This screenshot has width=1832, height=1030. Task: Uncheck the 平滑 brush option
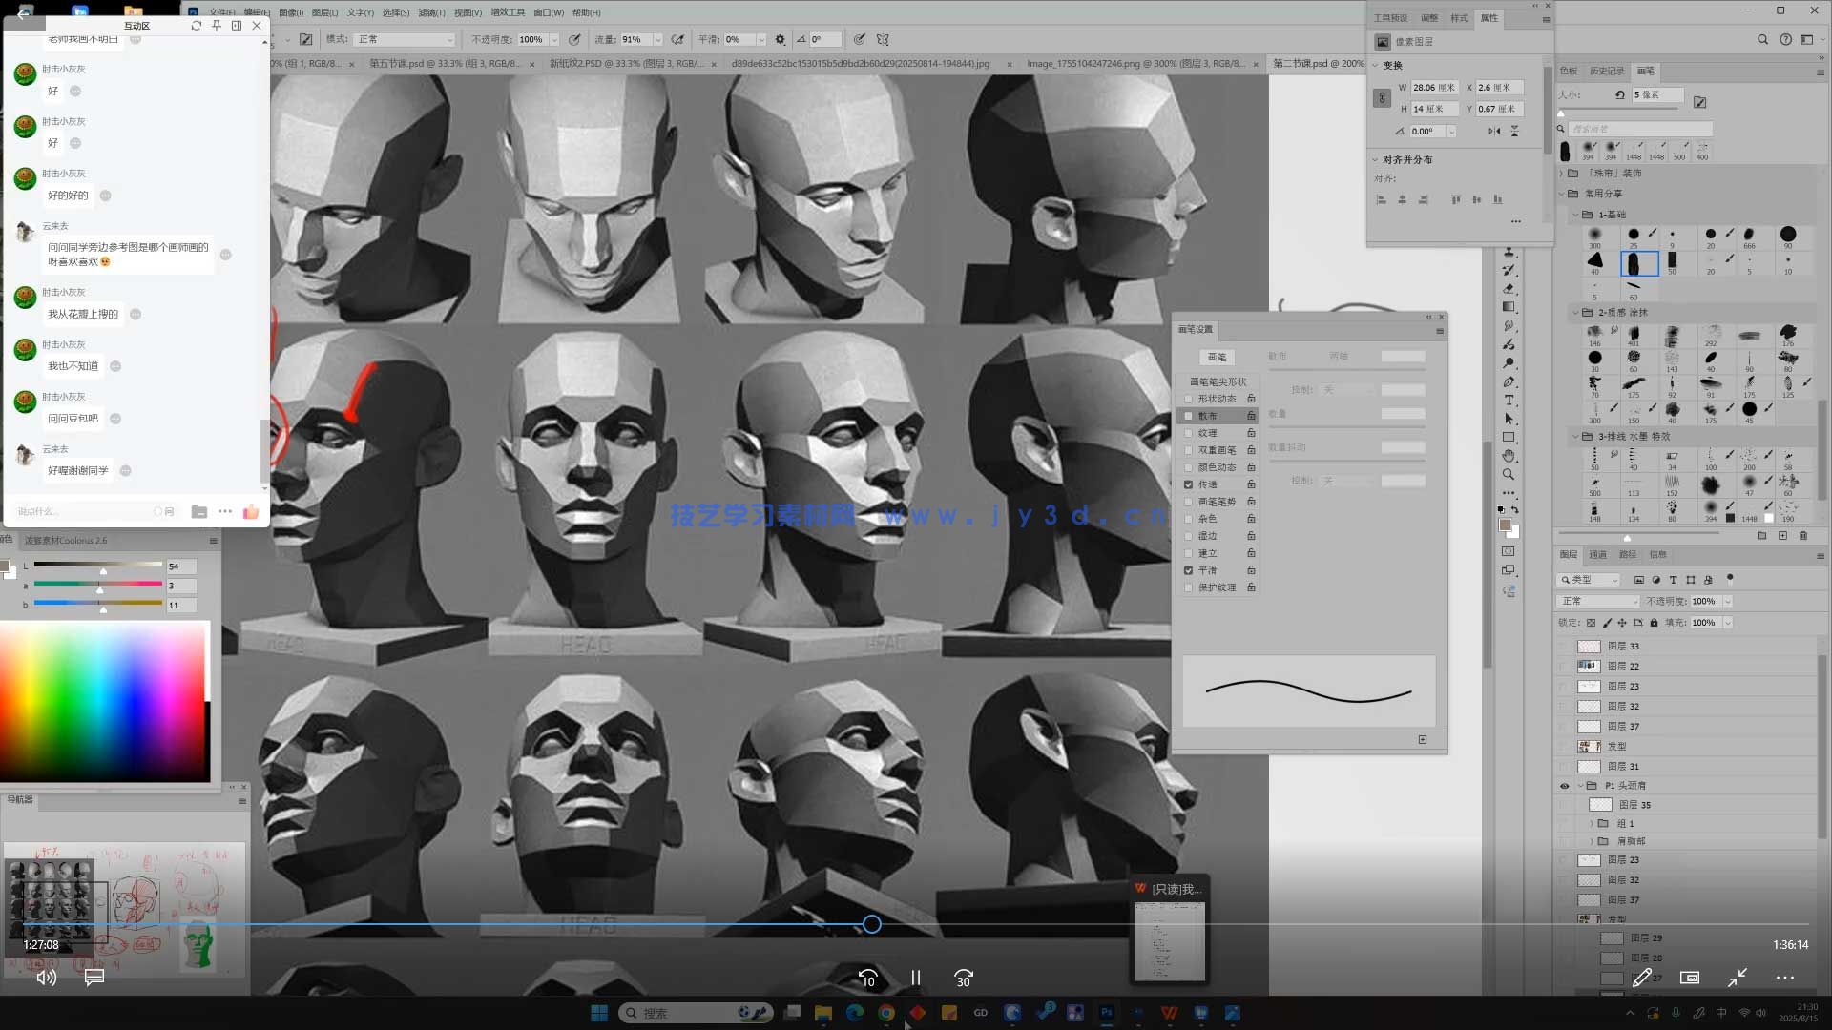click(1188, 570)
